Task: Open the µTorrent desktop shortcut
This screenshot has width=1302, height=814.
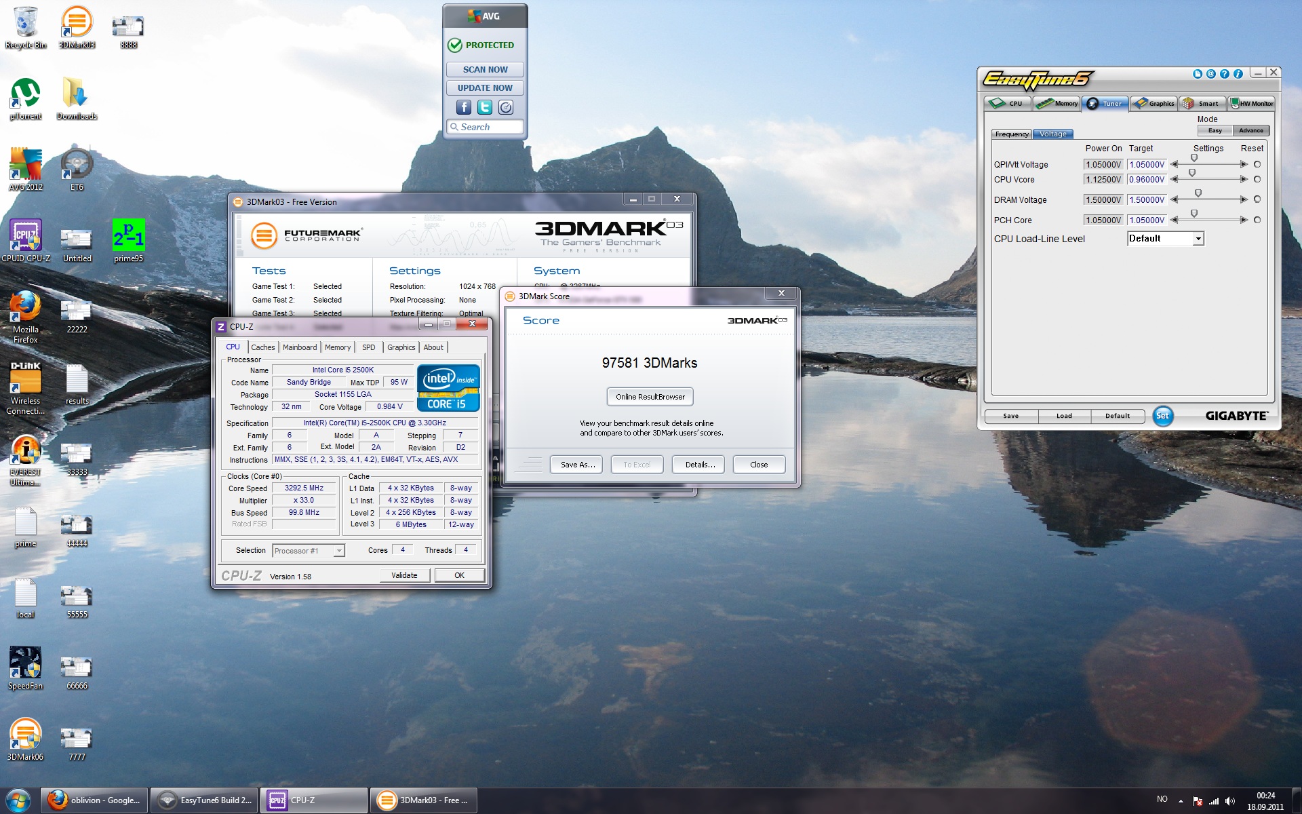Action: [26, 98]
